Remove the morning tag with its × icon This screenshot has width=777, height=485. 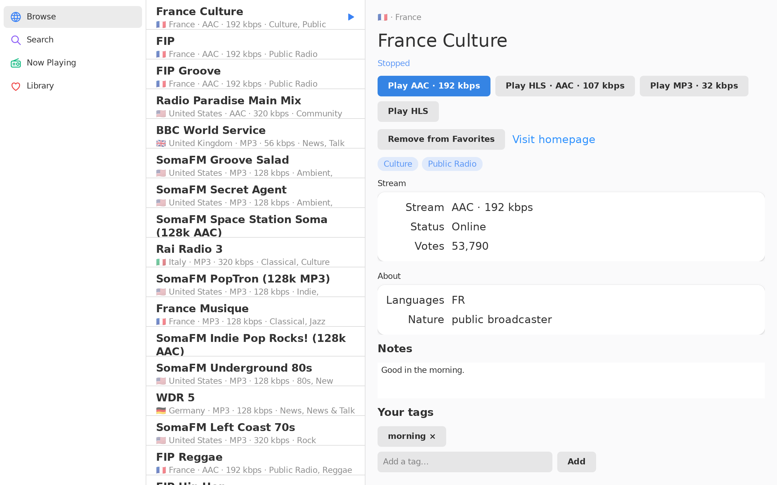click(433, 436)
